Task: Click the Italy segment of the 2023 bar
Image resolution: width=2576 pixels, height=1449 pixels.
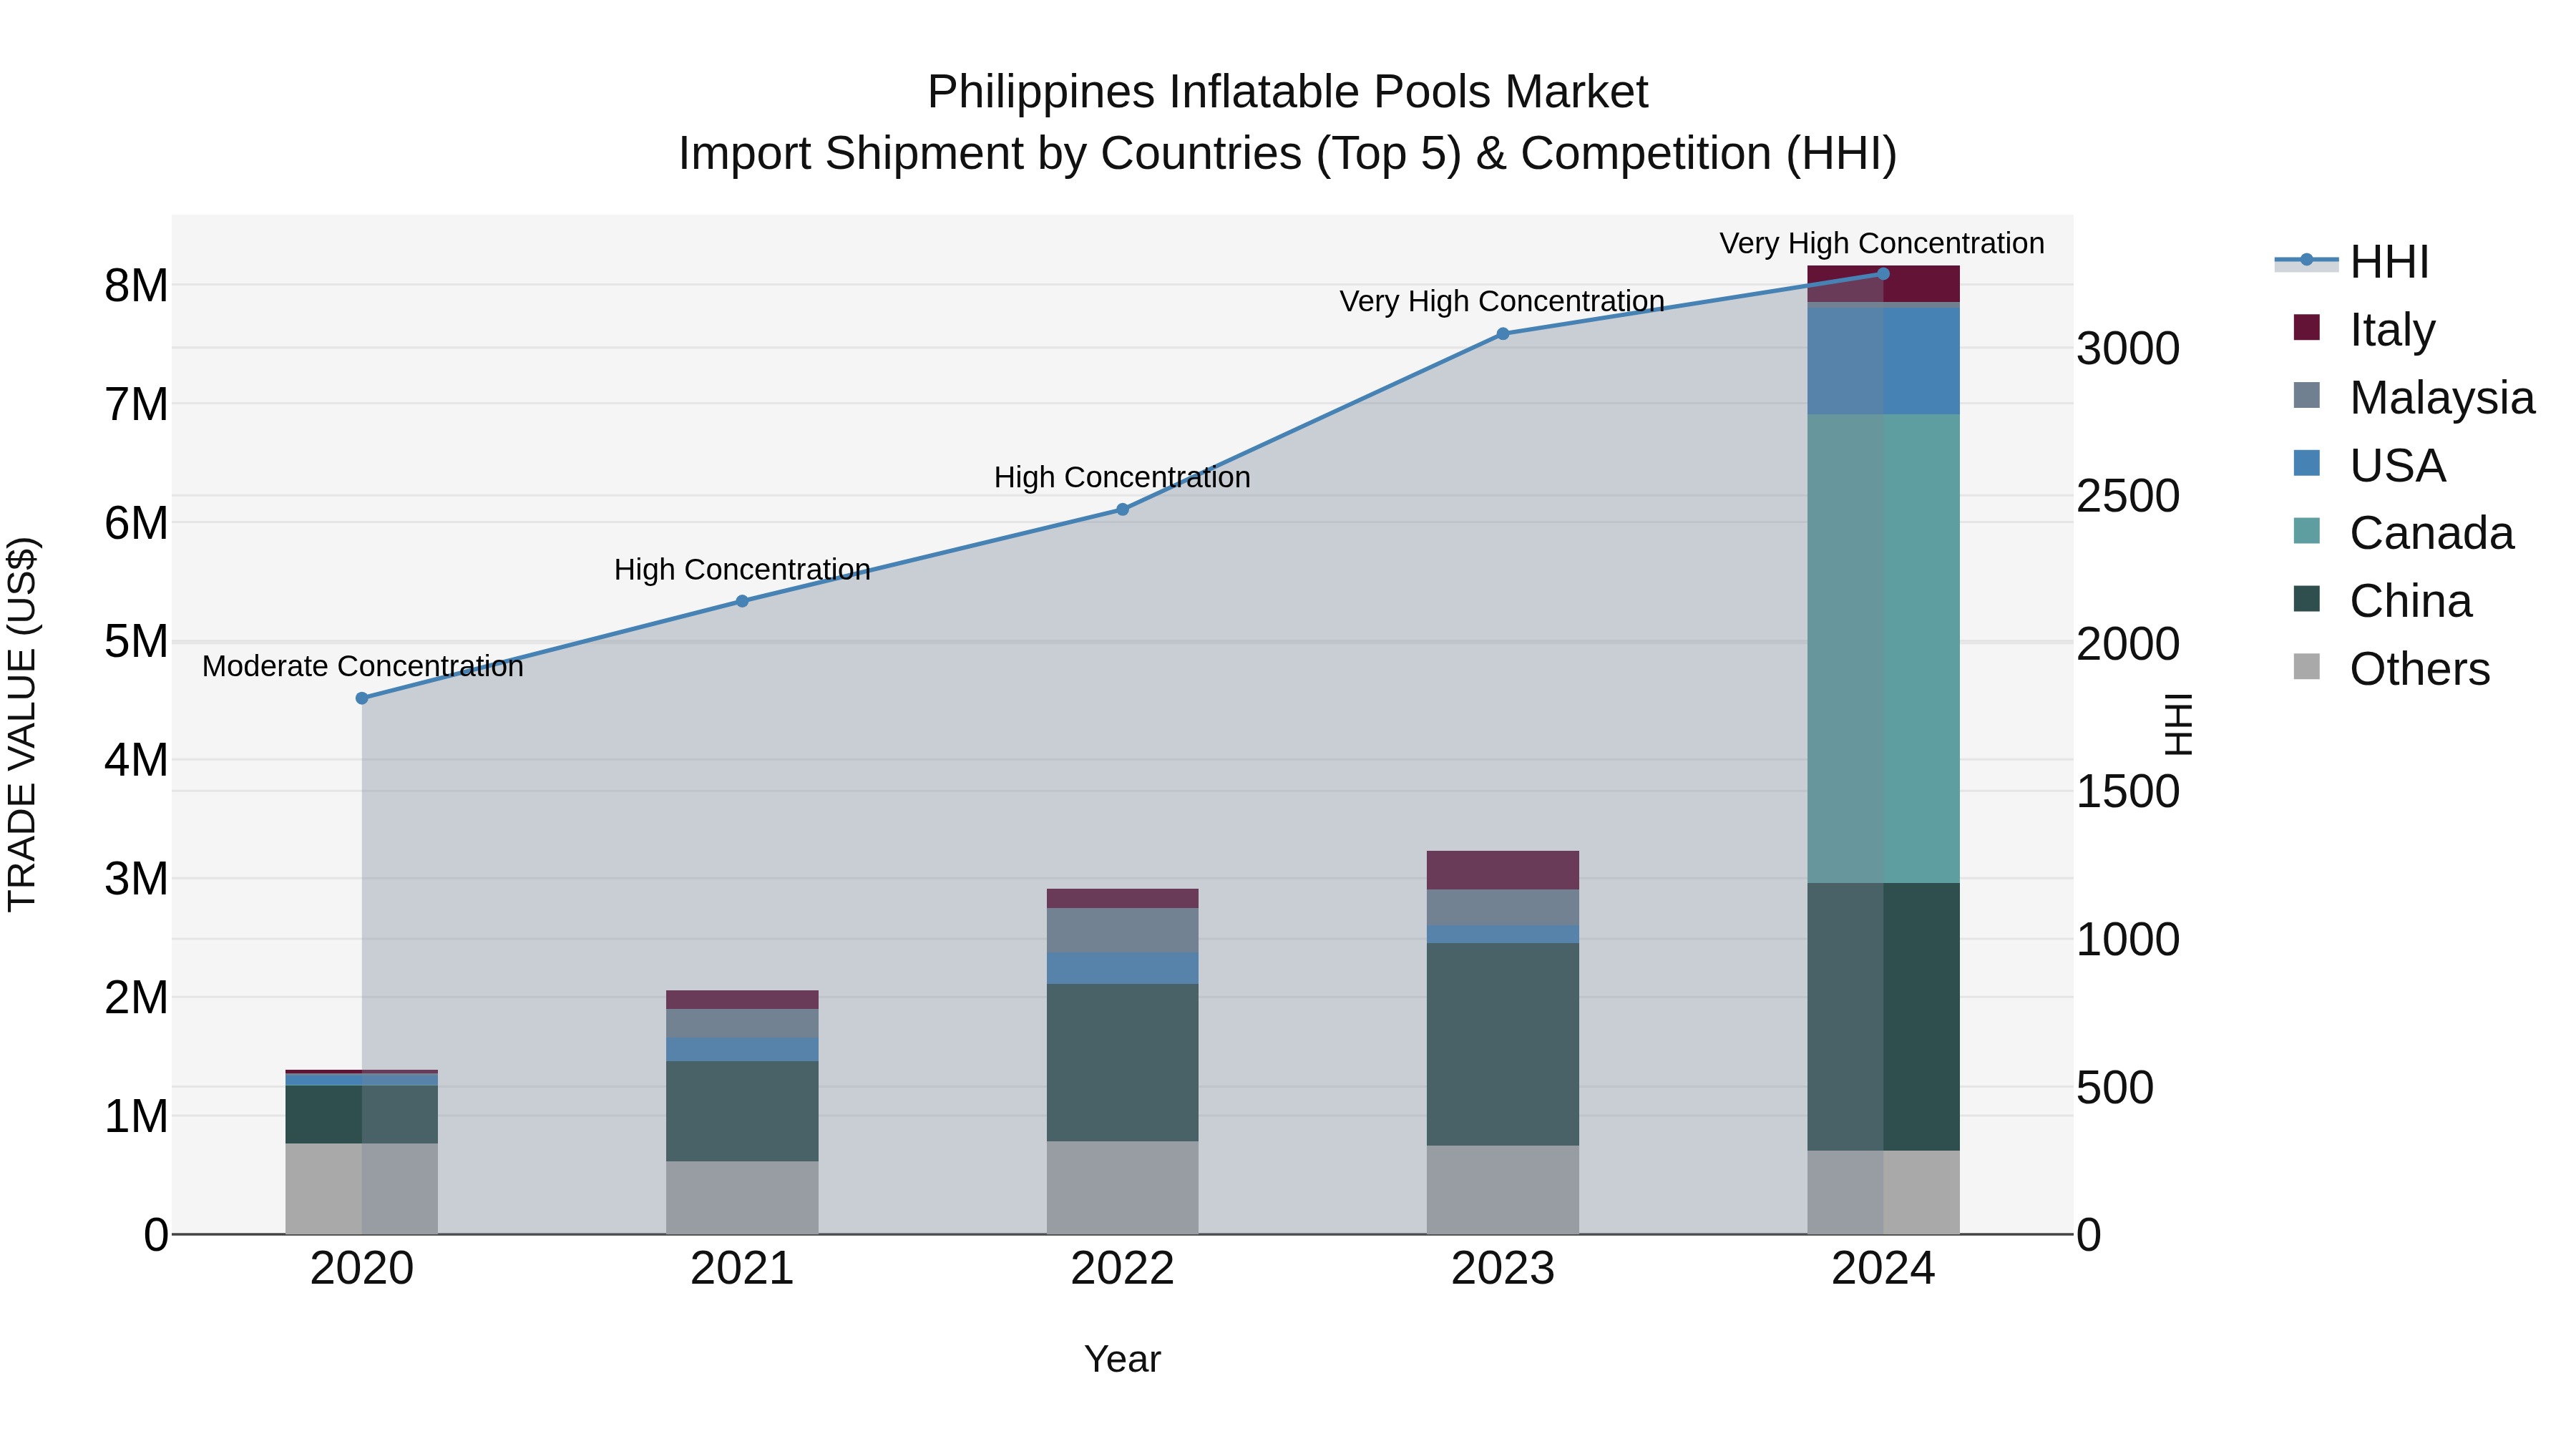Action: 1502,870
